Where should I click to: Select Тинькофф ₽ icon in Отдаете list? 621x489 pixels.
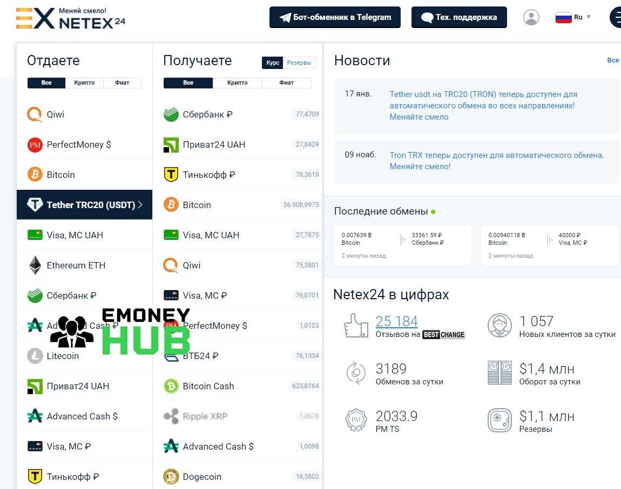coord(35,477)
